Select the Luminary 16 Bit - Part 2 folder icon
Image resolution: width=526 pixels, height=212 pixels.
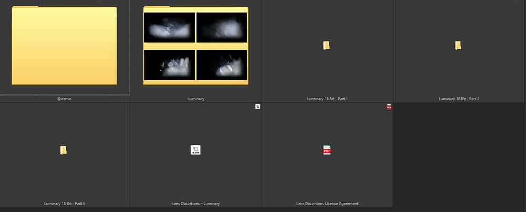point(458,46)
